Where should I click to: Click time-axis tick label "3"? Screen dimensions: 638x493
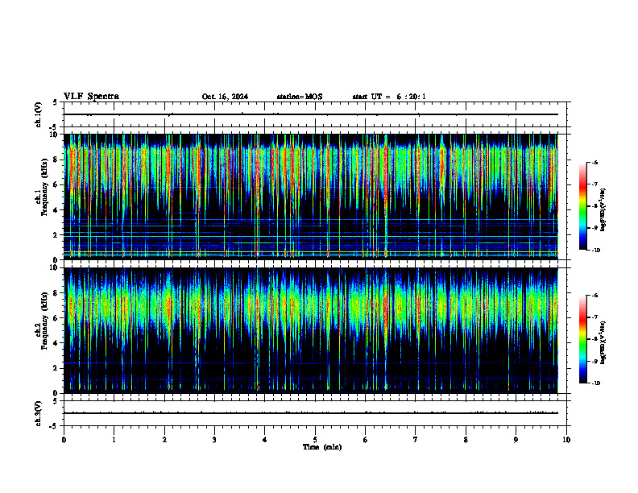(x=214, y=440)
